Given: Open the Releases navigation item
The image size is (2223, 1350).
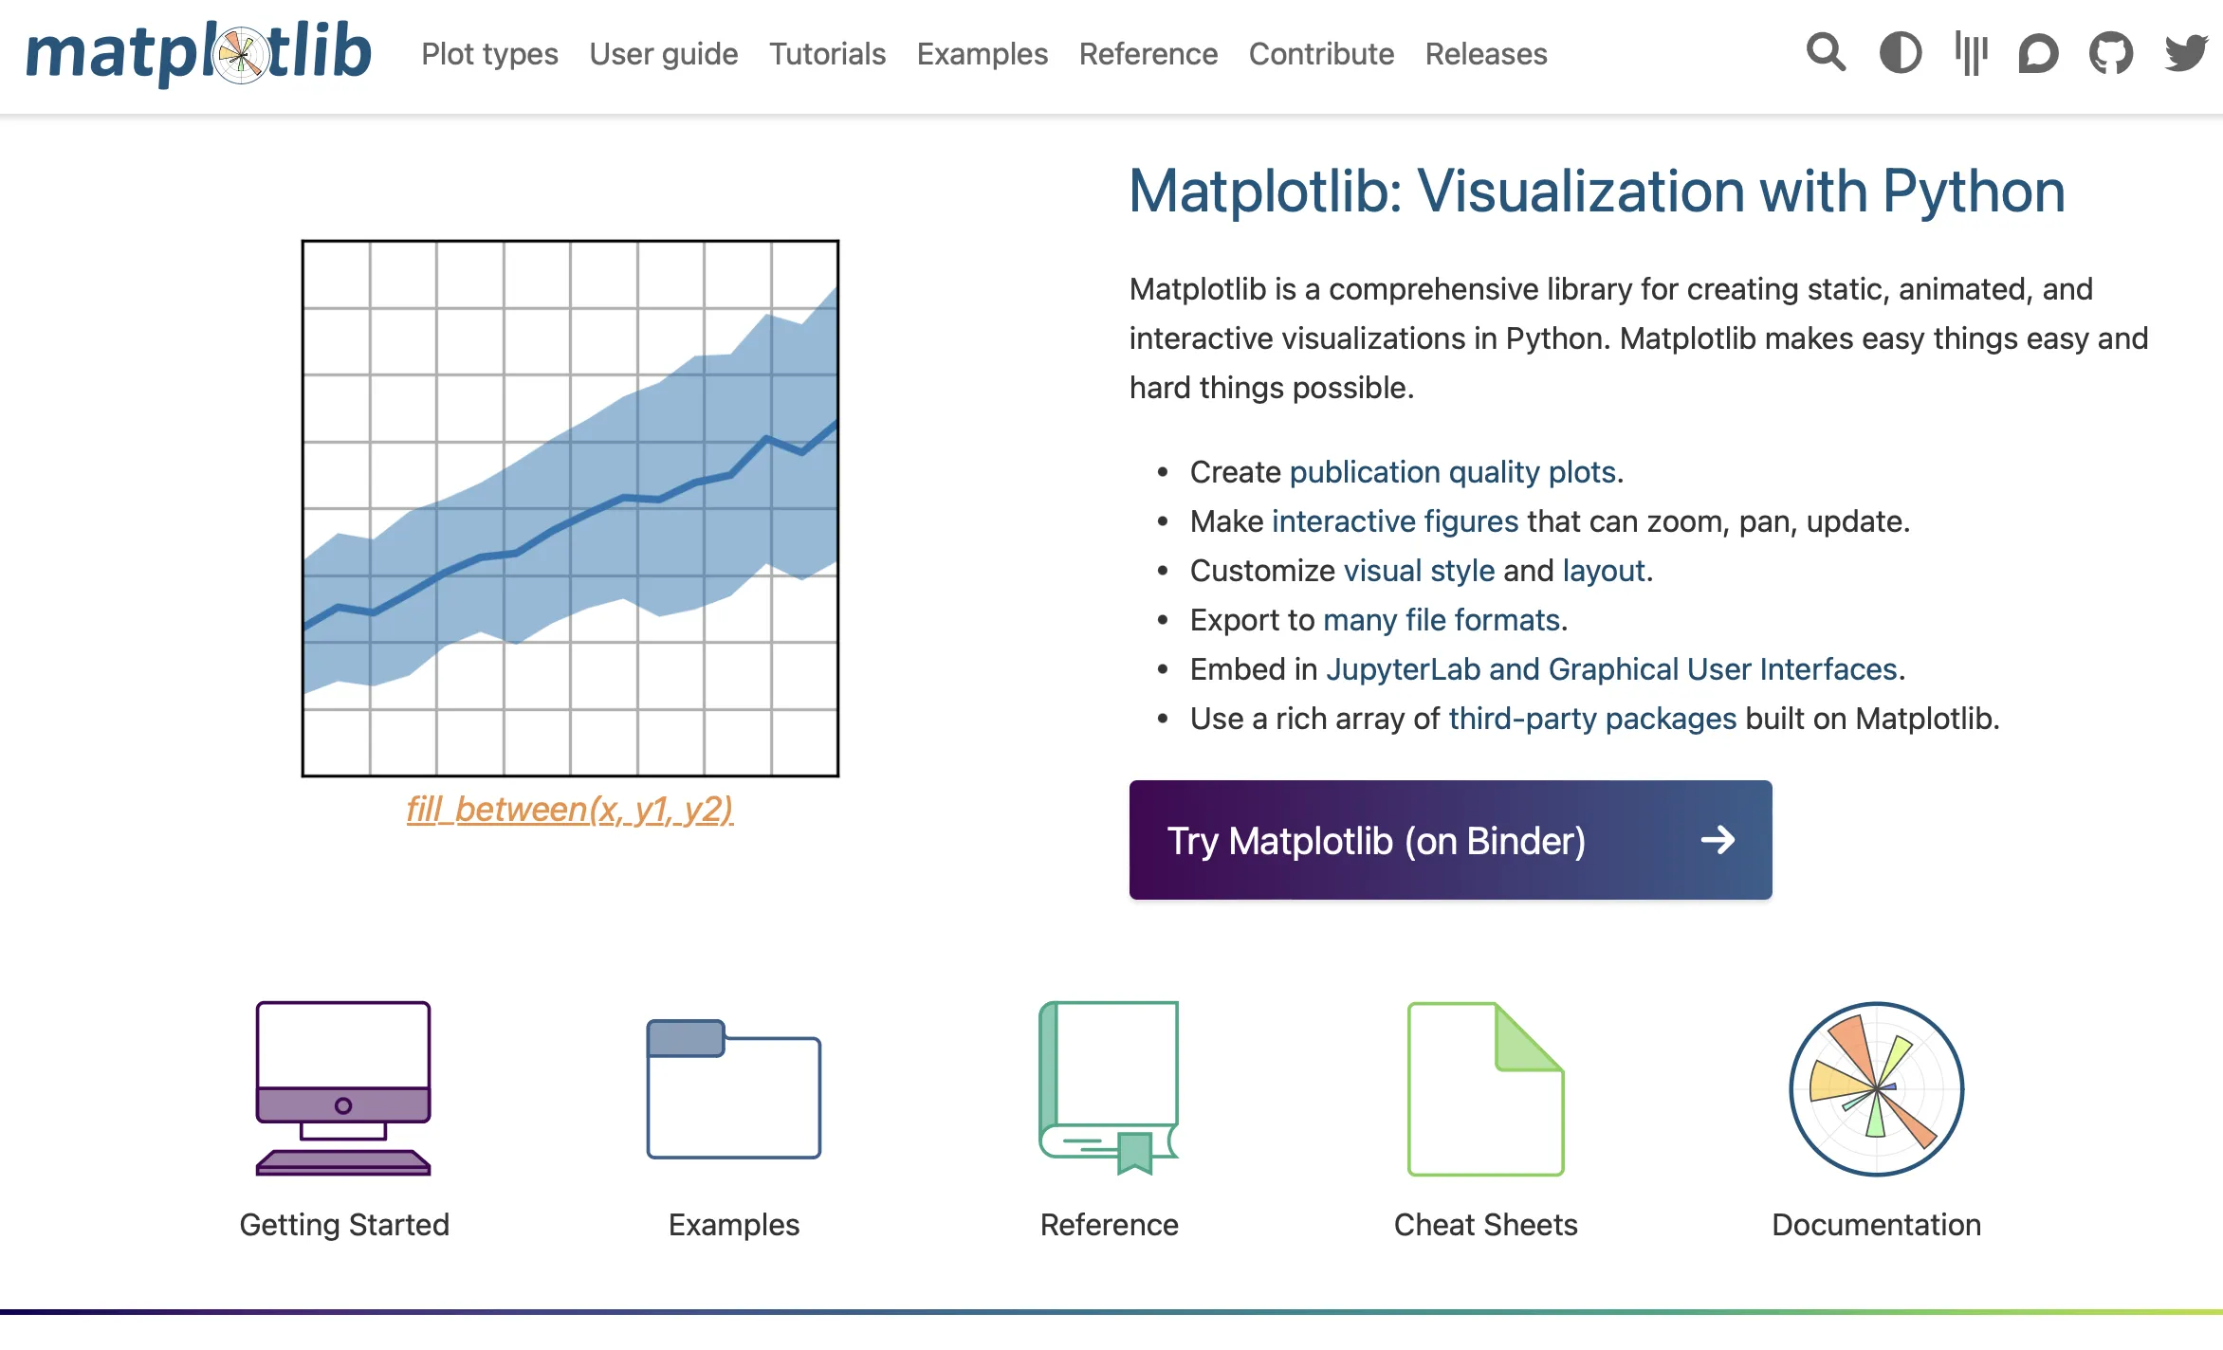Looking at the screenshot, I should click(x=1486, y=54).
